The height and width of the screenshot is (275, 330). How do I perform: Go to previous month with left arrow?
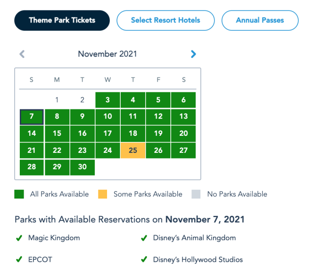click(x=22, y=54)
